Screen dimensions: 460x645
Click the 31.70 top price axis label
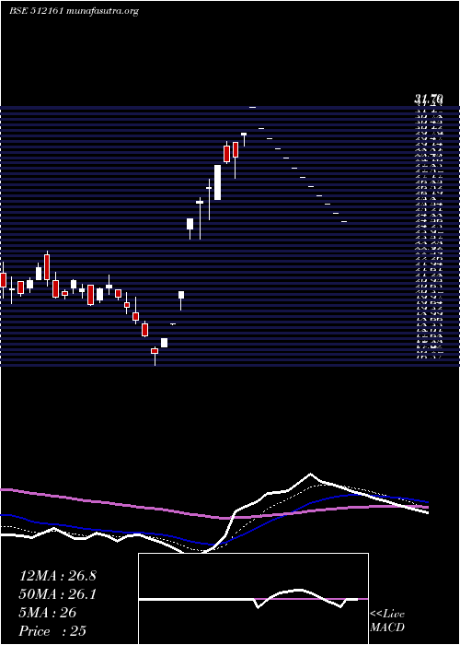(429, 99)
